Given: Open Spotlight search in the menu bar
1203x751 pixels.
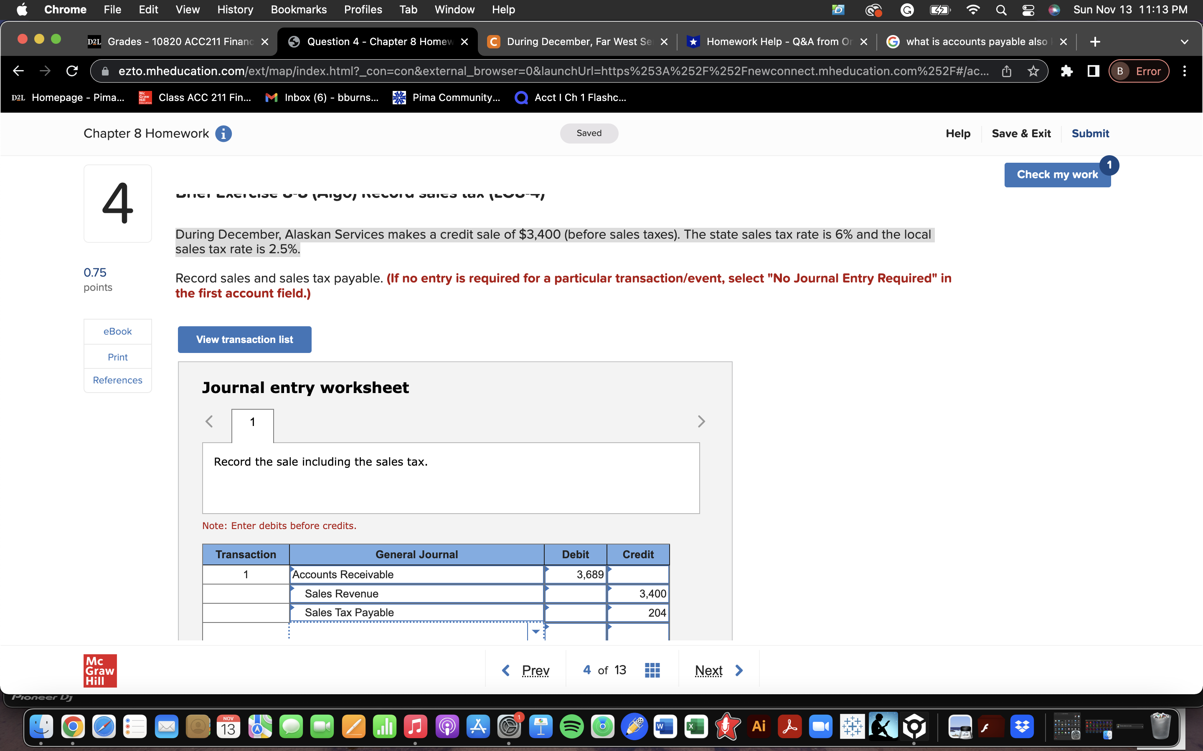Looking at the screenshot, I should coord(1001,10).
